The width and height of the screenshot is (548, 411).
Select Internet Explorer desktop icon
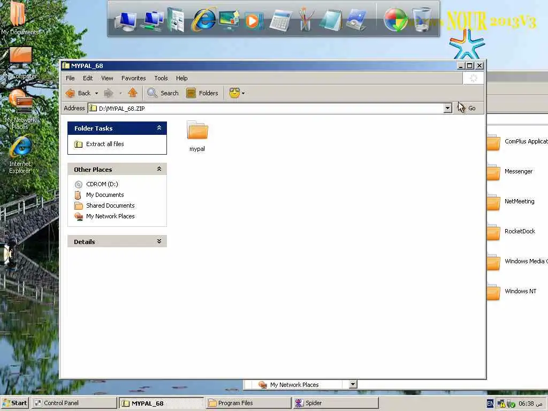pyautogui.click(x=20, y=155)
